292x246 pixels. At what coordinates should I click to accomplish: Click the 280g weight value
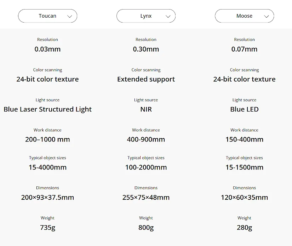(244, 228)
